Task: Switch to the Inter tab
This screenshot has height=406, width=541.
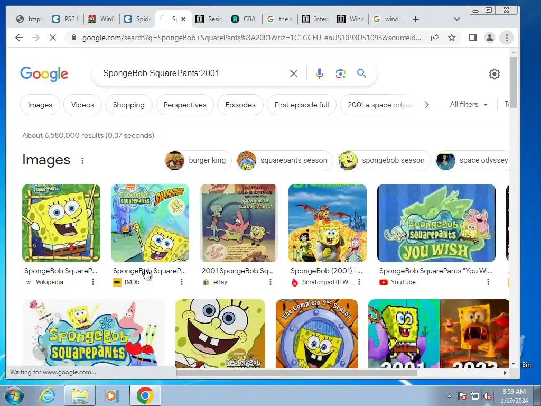Action: [315, 19]
